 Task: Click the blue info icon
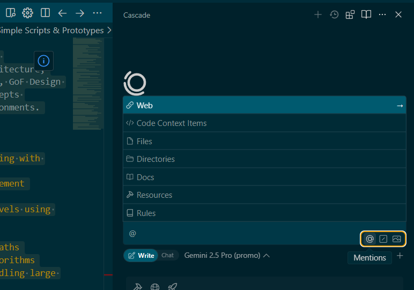pyautogui.click(x=43, y=61)
